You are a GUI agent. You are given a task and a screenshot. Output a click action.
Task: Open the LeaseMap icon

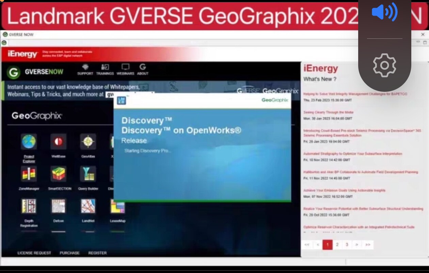117,206
